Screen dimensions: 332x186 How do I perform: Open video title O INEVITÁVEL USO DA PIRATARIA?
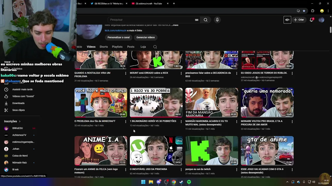(148, 169)
